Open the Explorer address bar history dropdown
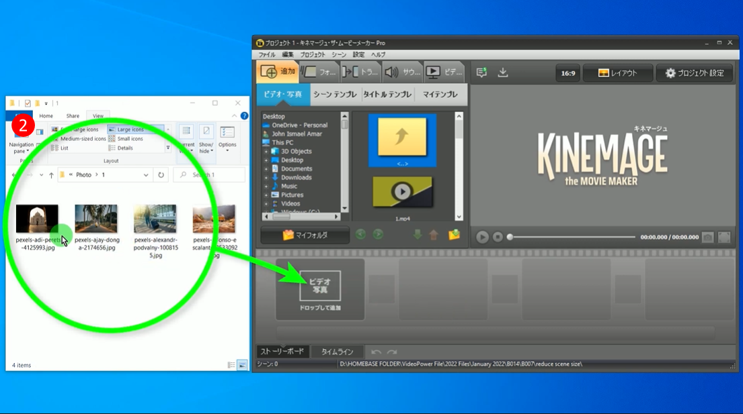 pyautogui.click(x=146, y=175)
